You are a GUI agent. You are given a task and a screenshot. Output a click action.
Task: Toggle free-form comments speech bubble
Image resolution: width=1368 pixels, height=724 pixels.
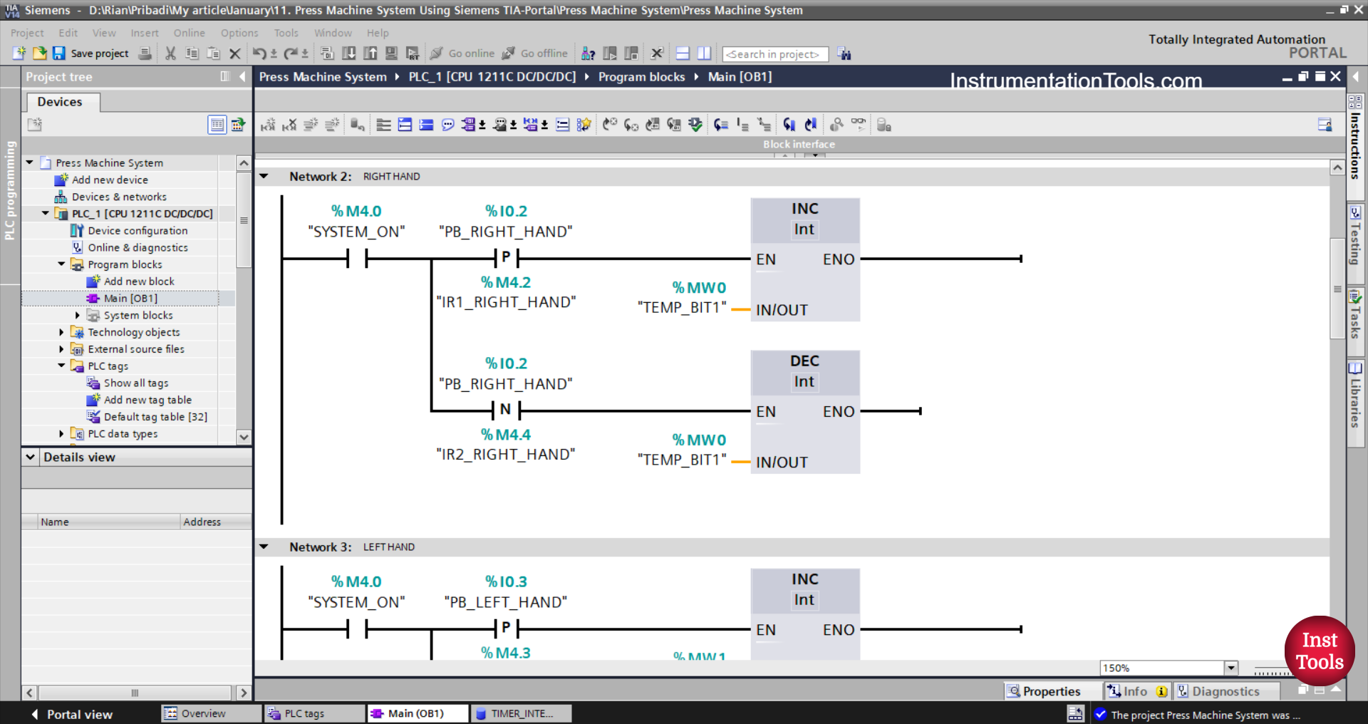[447, 125]
